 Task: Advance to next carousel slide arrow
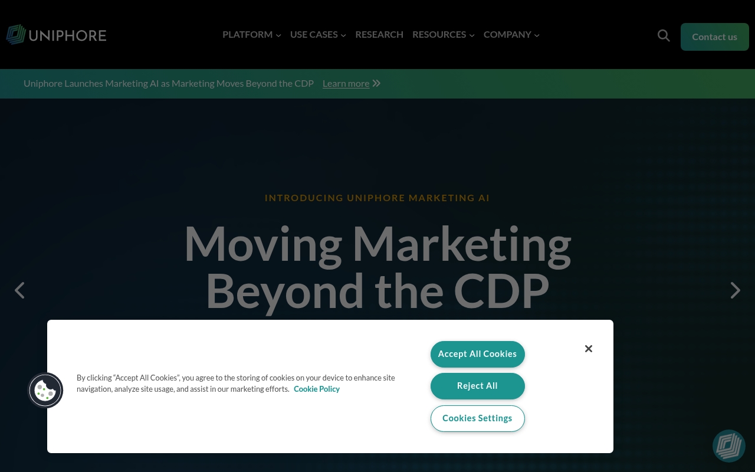point(735,290)
